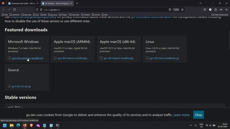This screenshot has height=129, width=230.
Task: Click the Source card heading
Action: click(x=13, y=70)
